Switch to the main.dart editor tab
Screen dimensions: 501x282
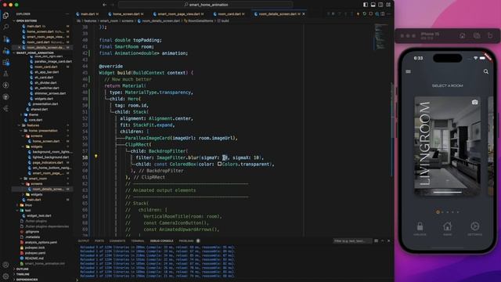(x=87, y=14)
